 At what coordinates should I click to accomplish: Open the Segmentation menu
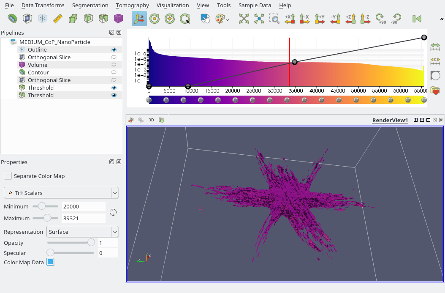90,5
